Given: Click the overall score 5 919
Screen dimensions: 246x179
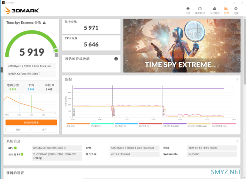Looking at the screenshot, I should tap(32, 52).
